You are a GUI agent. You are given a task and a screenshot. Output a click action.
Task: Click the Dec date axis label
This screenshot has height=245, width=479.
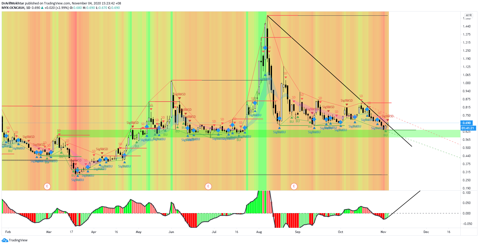[426, 232]
